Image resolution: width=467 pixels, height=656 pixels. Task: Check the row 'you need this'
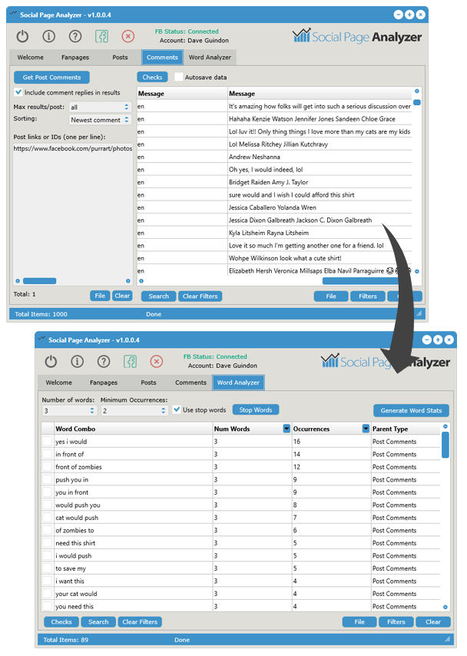point(48,606)
